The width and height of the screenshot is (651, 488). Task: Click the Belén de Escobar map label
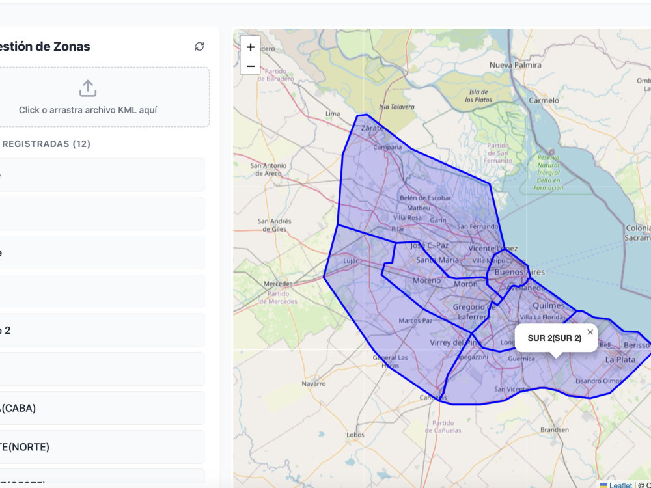click(x=425, y=198)
